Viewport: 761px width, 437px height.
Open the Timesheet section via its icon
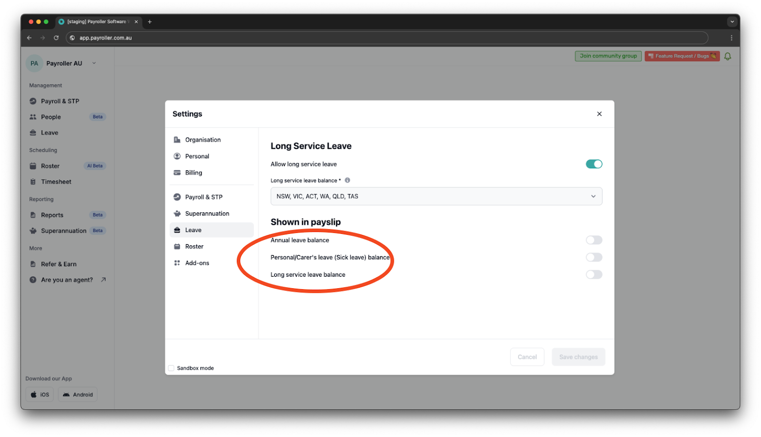coord(32,182)
